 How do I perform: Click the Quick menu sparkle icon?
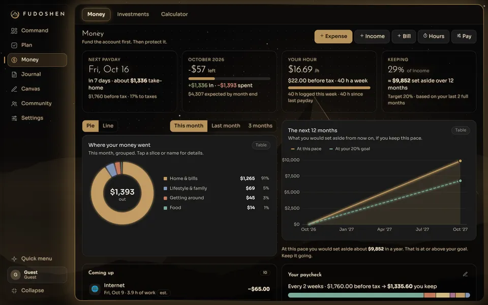pyautogui.click(x=14, y=259)
